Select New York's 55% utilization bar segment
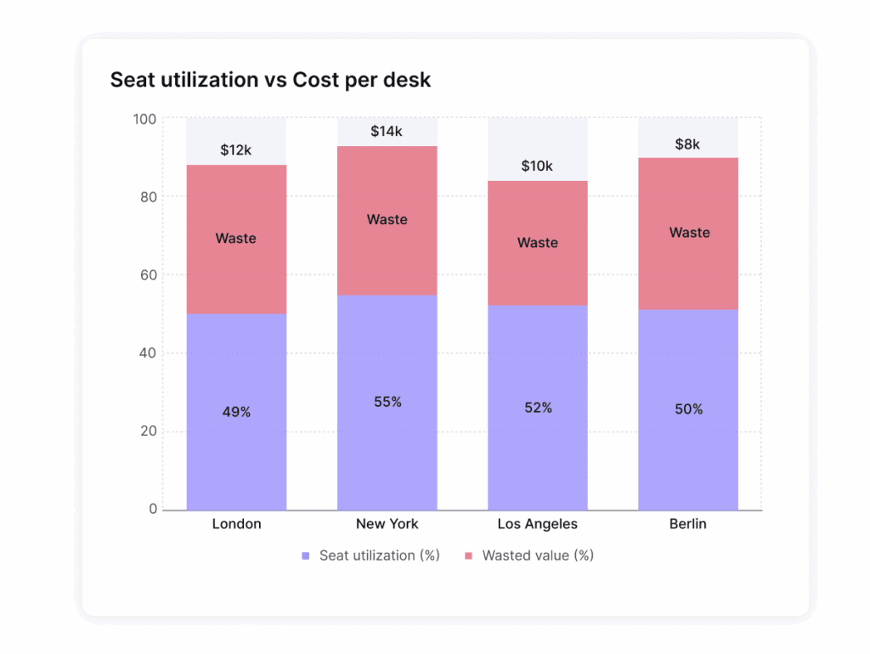 pos(387,402)
